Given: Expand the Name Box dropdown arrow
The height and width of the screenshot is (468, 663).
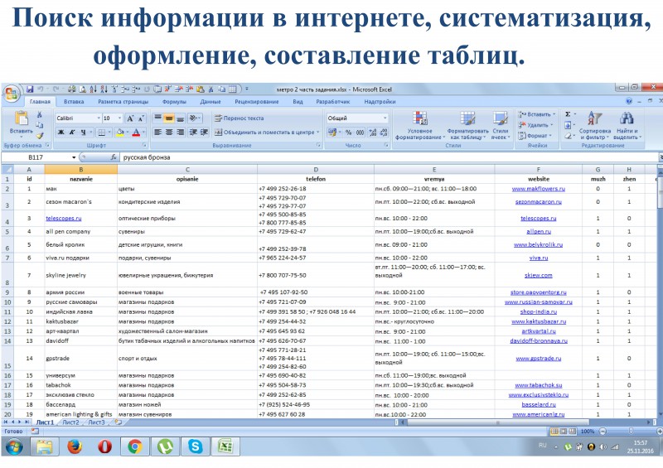Looking at the screenshot, I should pos(74,157).
